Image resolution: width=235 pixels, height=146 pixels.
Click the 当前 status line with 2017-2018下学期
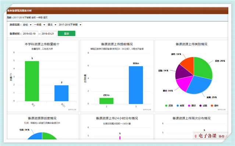click(27, 18)
